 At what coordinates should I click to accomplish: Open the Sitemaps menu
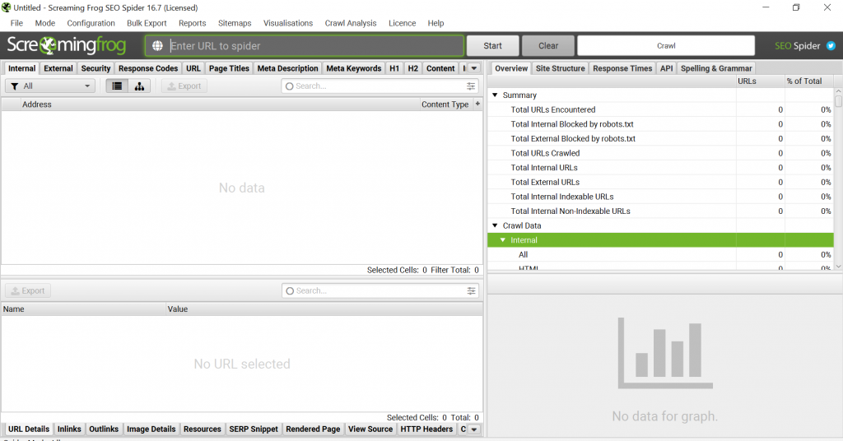click(235, 23)
